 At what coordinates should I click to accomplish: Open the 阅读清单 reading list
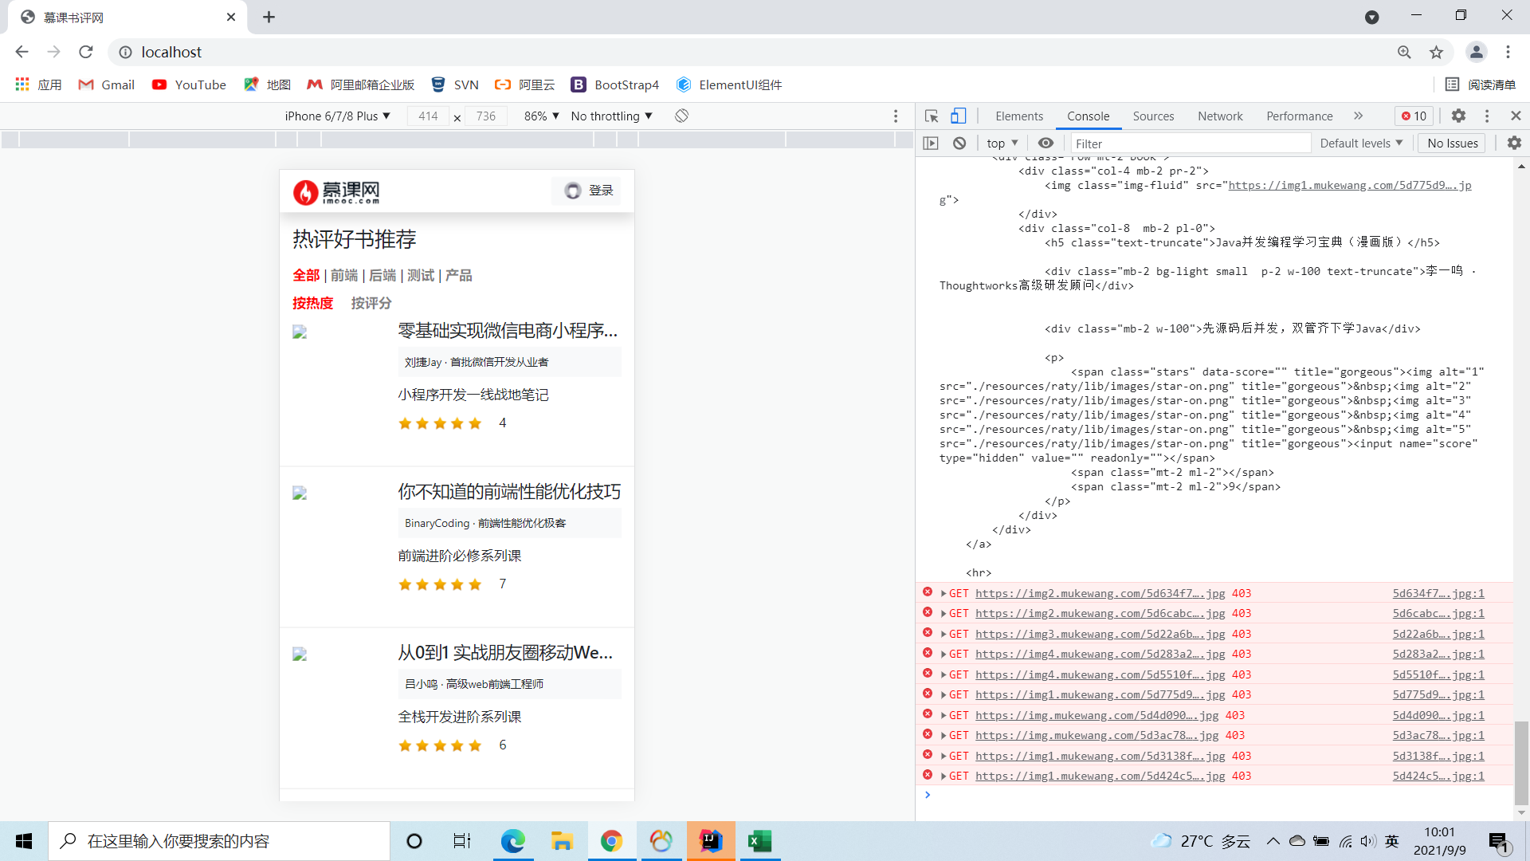[x=1481, y=85]
